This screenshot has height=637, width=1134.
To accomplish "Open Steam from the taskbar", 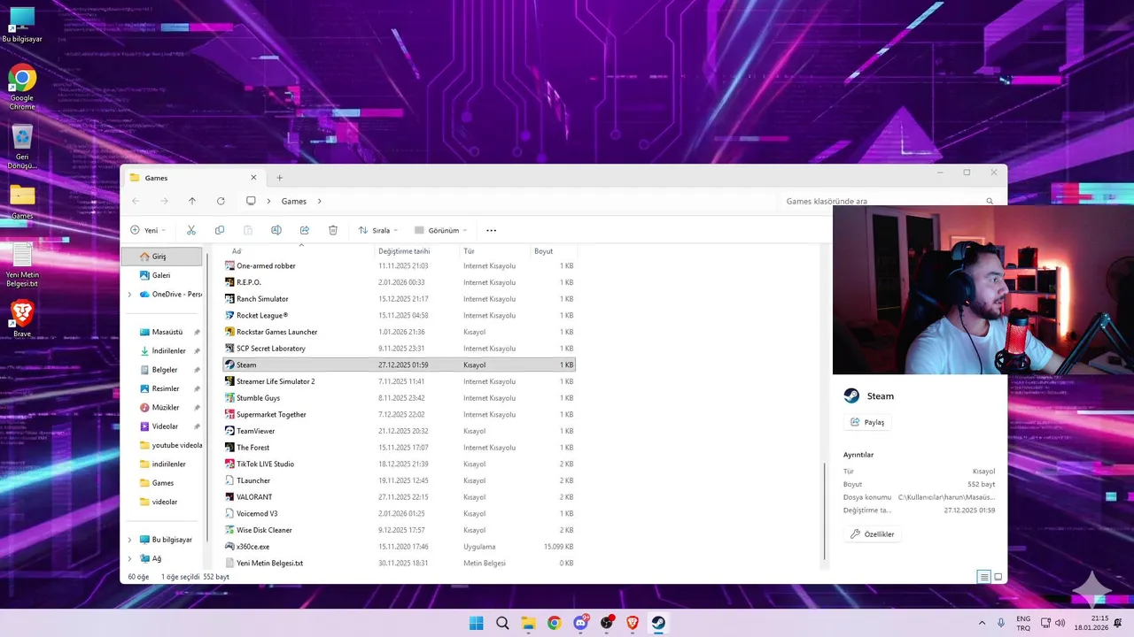I will click(x=658, y=623).
